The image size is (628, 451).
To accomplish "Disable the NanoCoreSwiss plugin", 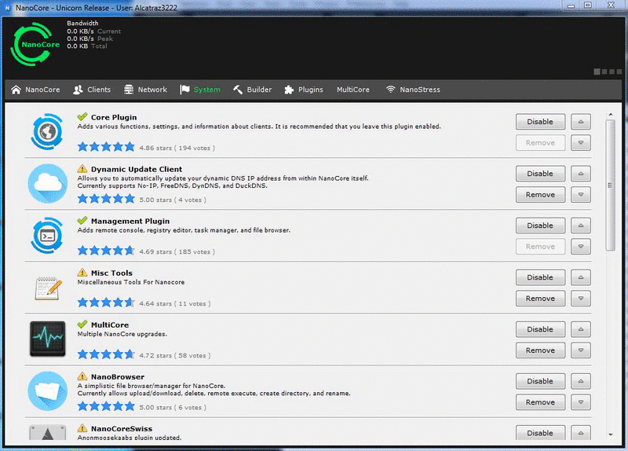I will (540, 433).
